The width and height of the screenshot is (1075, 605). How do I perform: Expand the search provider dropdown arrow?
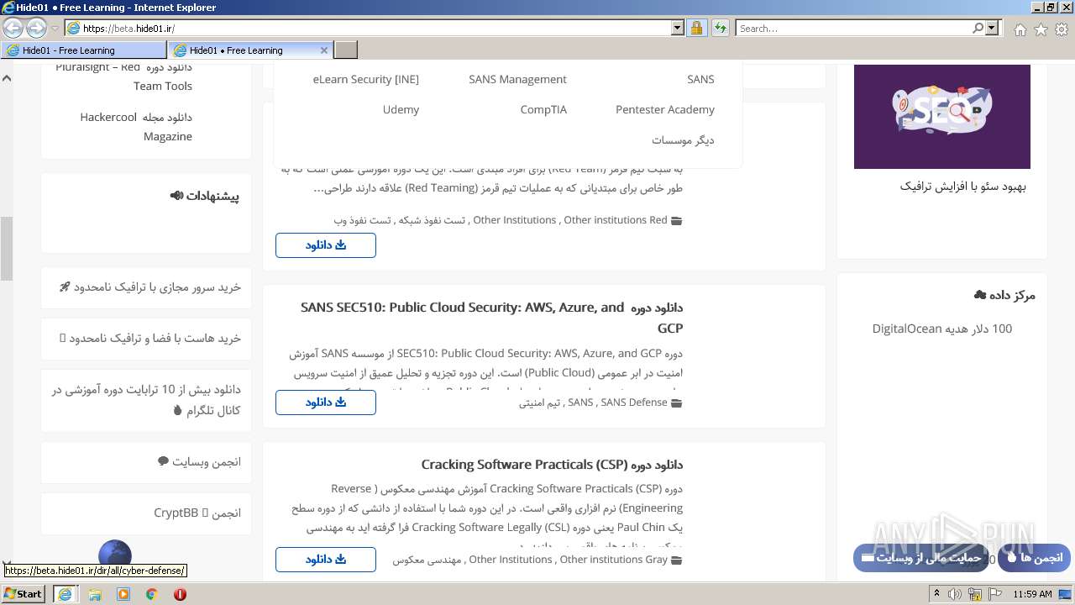click(x=993, y=29)
